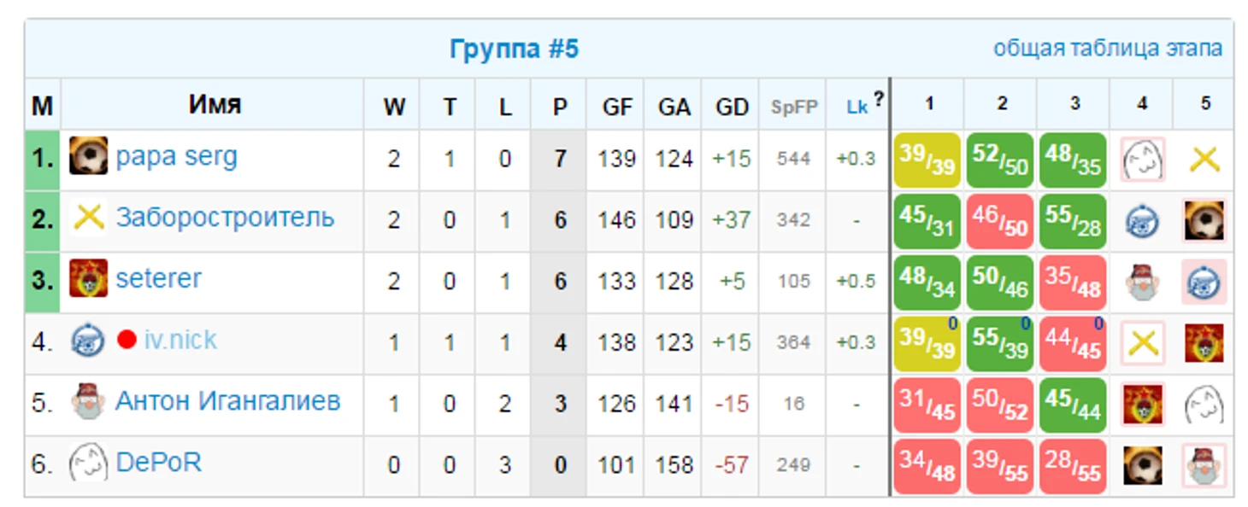Click the red status dot before iv.nick
The width and height of the screenshot is (1248, 507).
coord(127,341)
